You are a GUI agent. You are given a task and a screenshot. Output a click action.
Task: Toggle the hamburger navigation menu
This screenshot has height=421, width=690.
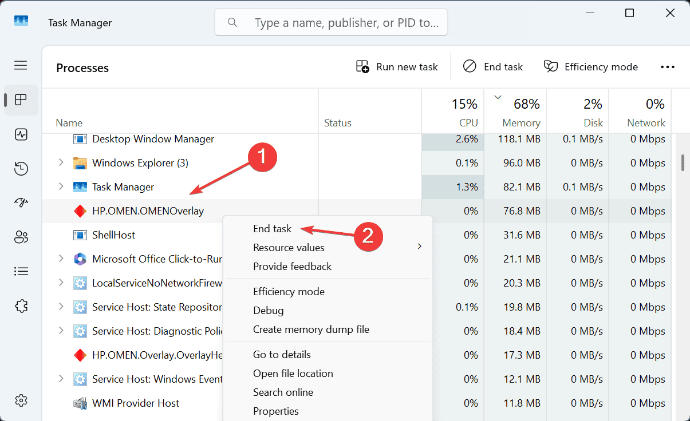[x=21, y=65]
